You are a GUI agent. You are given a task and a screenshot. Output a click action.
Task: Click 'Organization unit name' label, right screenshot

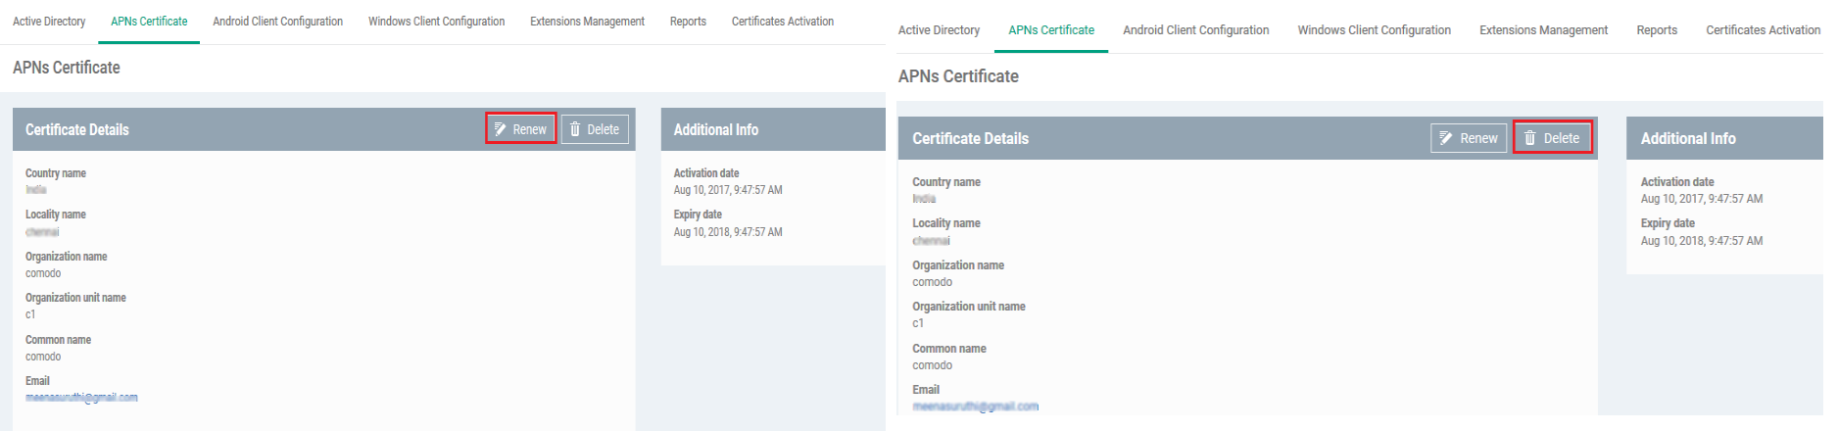click(969, 307)
